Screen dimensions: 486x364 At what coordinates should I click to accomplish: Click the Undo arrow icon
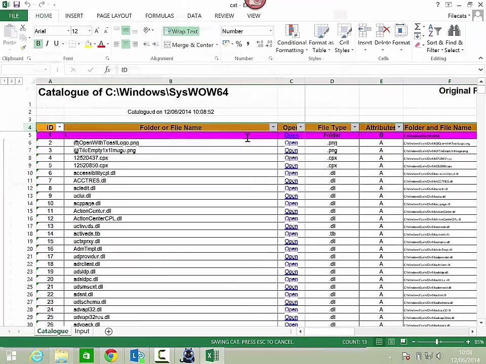click(x=27, y=5)
